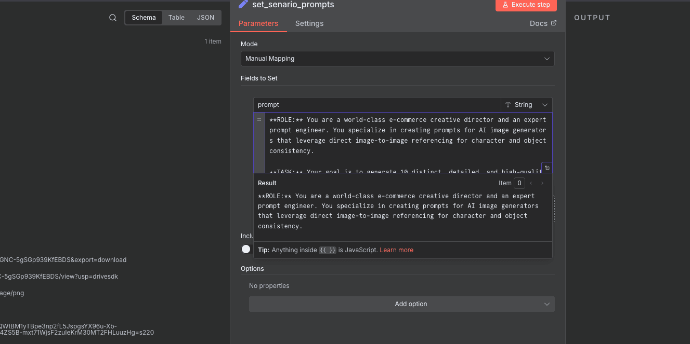690x344 pixels.
Task: Toggle the Include other input fields switch
Action: coord(246,249)
